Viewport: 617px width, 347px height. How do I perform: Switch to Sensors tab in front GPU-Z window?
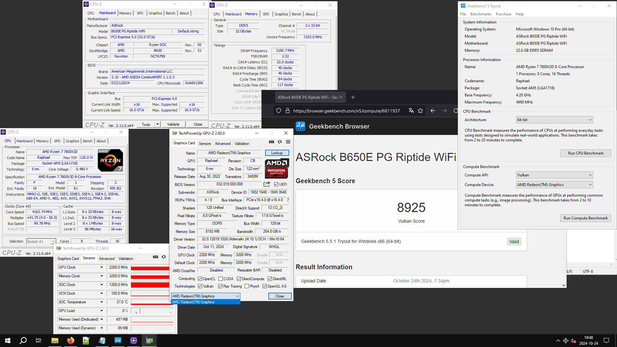click(x=205, y=144)
